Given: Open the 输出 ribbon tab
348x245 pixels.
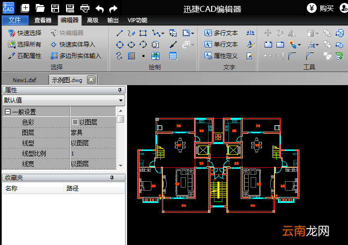Looking at the screenshot, I should pos(113,20).
